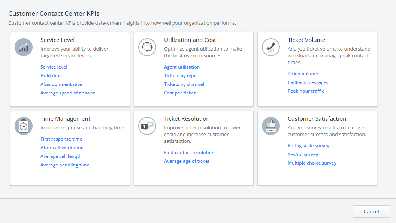Image resolution: width=396 pixels, height=223 pixels.
Task: Click the Utilization and Cost headset icon
Action: coord(147,47)
